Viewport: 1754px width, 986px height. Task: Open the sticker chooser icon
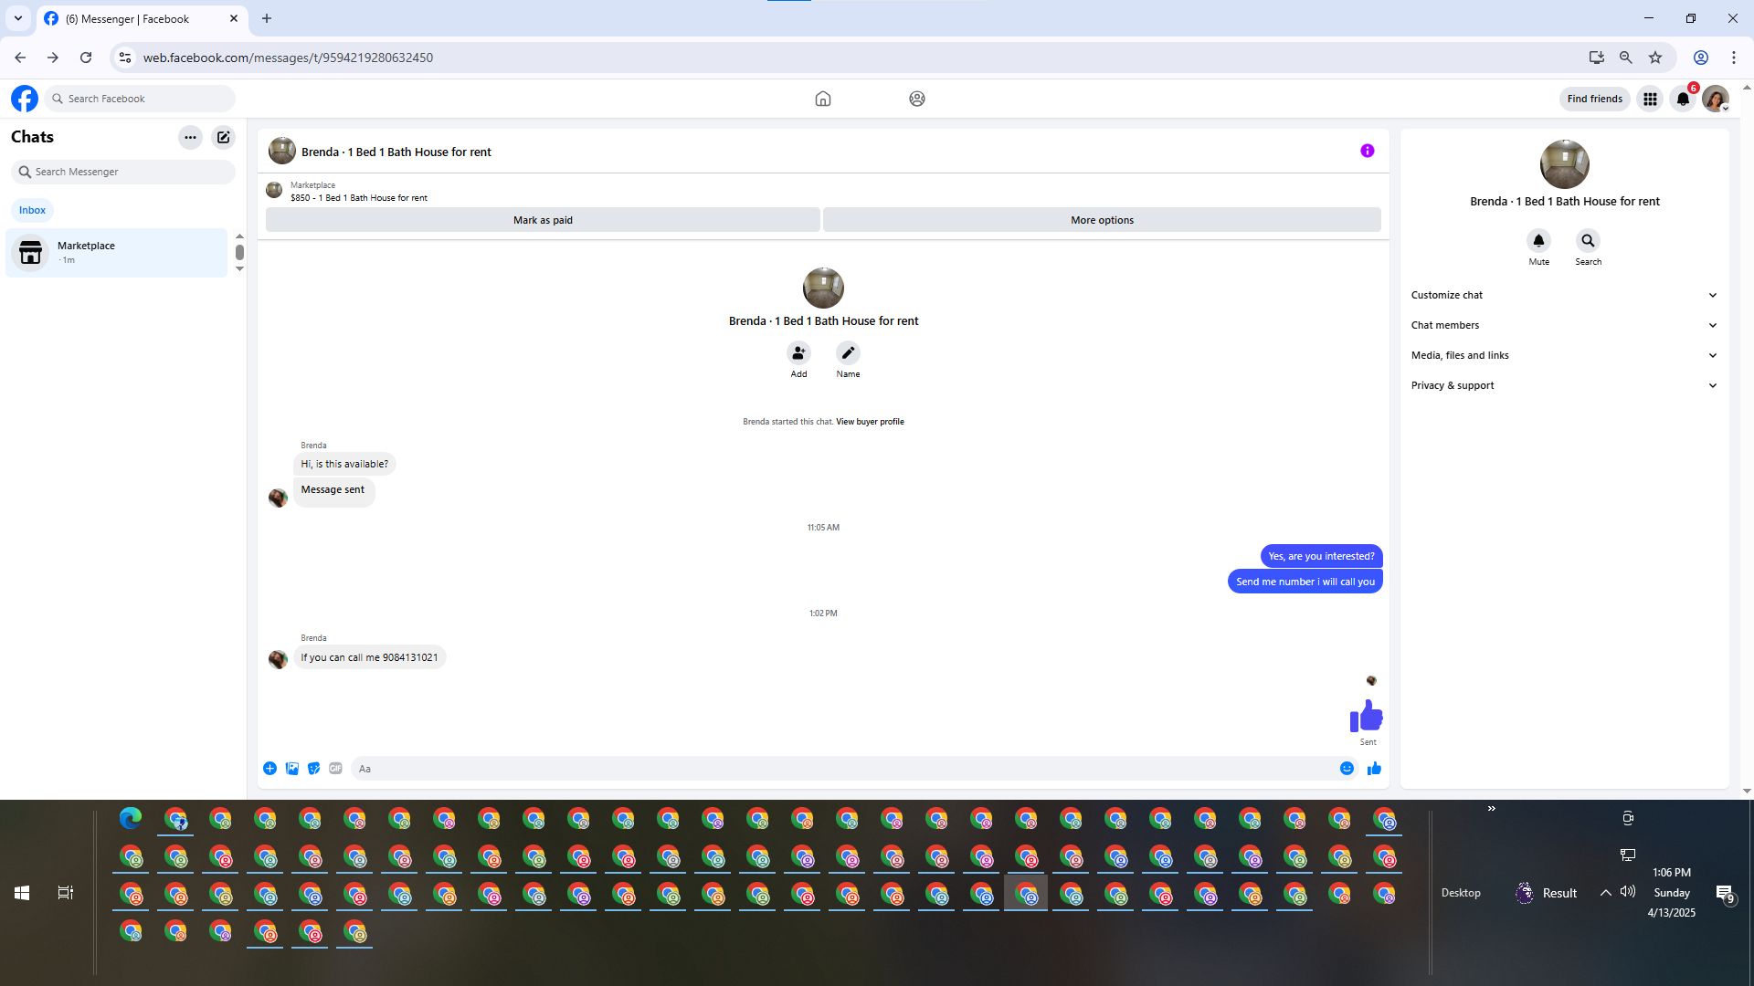(x=313, y=769)
